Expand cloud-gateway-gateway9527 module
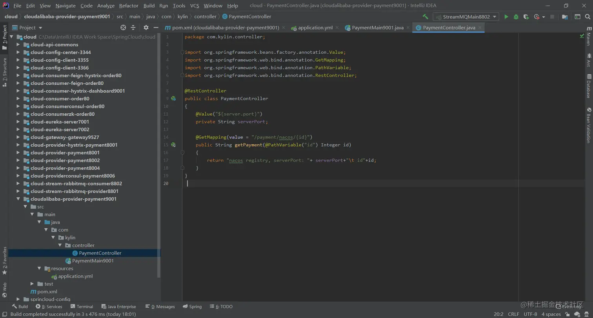This screenshot has height=318, width=593. coord(18,137)
